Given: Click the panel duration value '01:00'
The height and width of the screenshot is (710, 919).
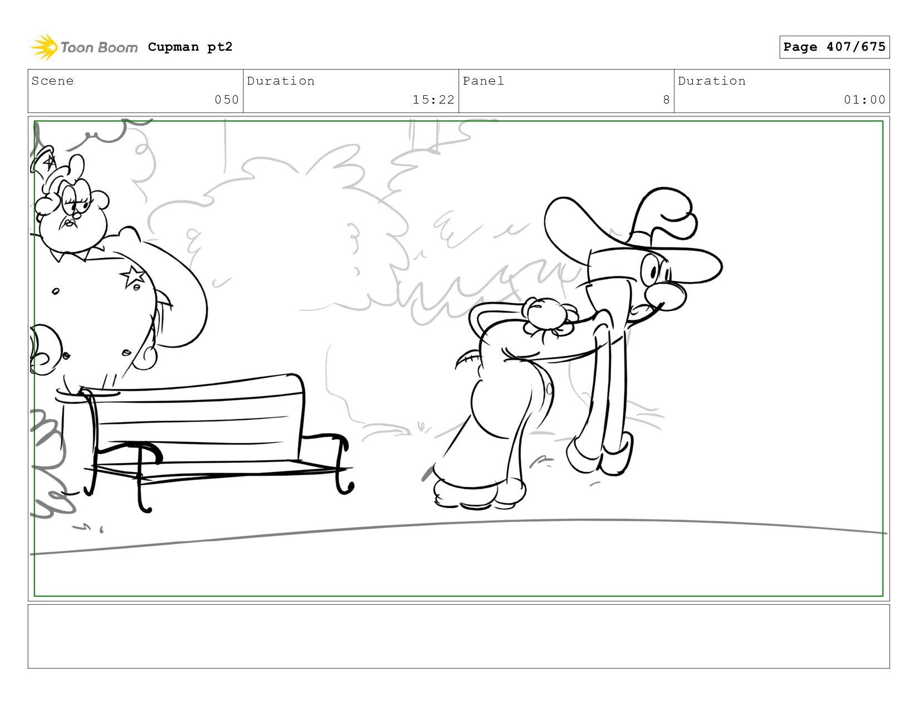Looking at the screenshot, I should click(x=864, y=100).
